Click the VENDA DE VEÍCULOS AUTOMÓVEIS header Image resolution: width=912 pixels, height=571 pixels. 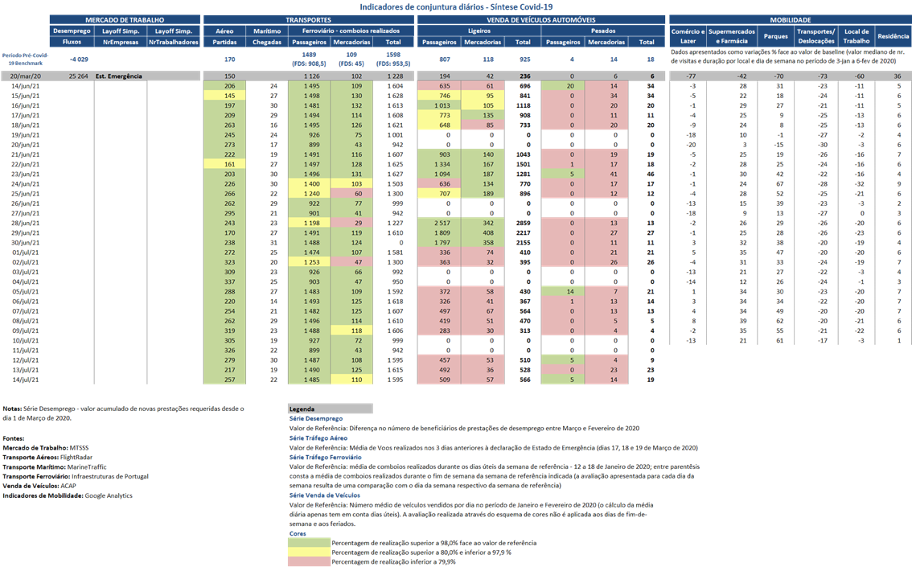click(x=541, y=20)
